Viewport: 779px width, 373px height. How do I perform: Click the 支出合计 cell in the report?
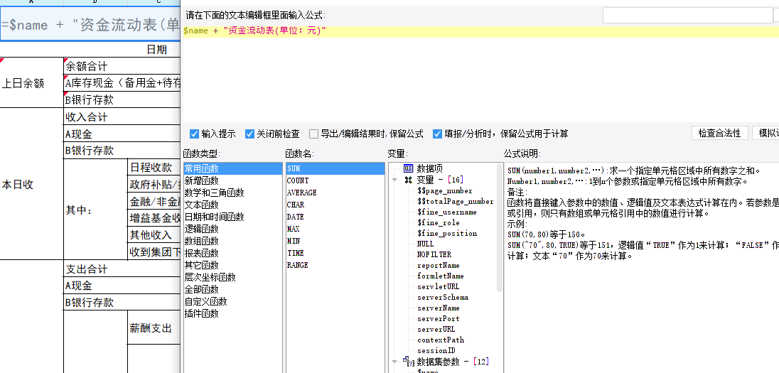[x=122, y=269]
